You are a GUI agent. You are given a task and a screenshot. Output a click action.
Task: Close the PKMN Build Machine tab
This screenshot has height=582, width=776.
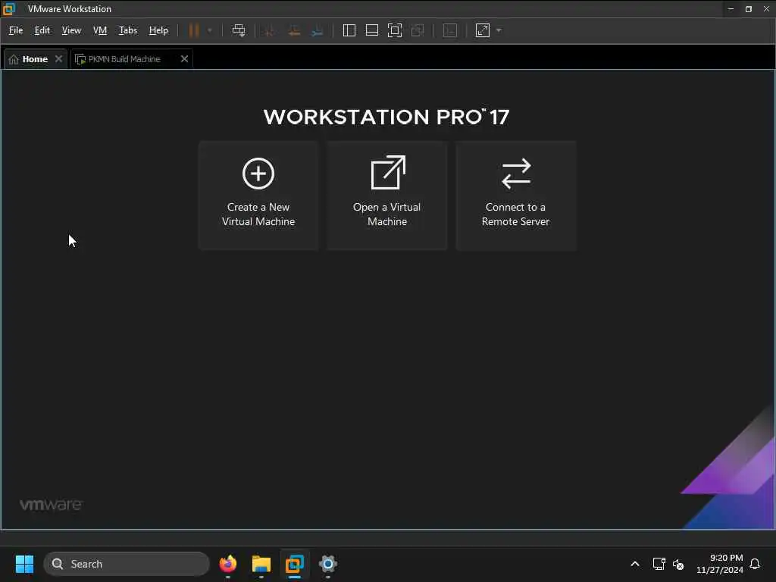184,59
